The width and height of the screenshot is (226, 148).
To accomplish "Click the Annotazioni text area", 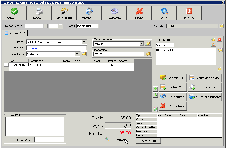I will coord(35,126).
